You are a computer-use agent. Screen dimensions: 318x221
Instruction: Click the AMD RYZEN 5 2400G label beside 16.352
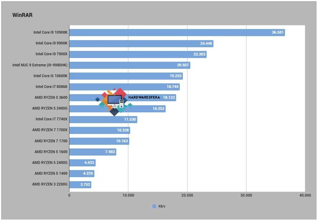[x=50, y=108]
